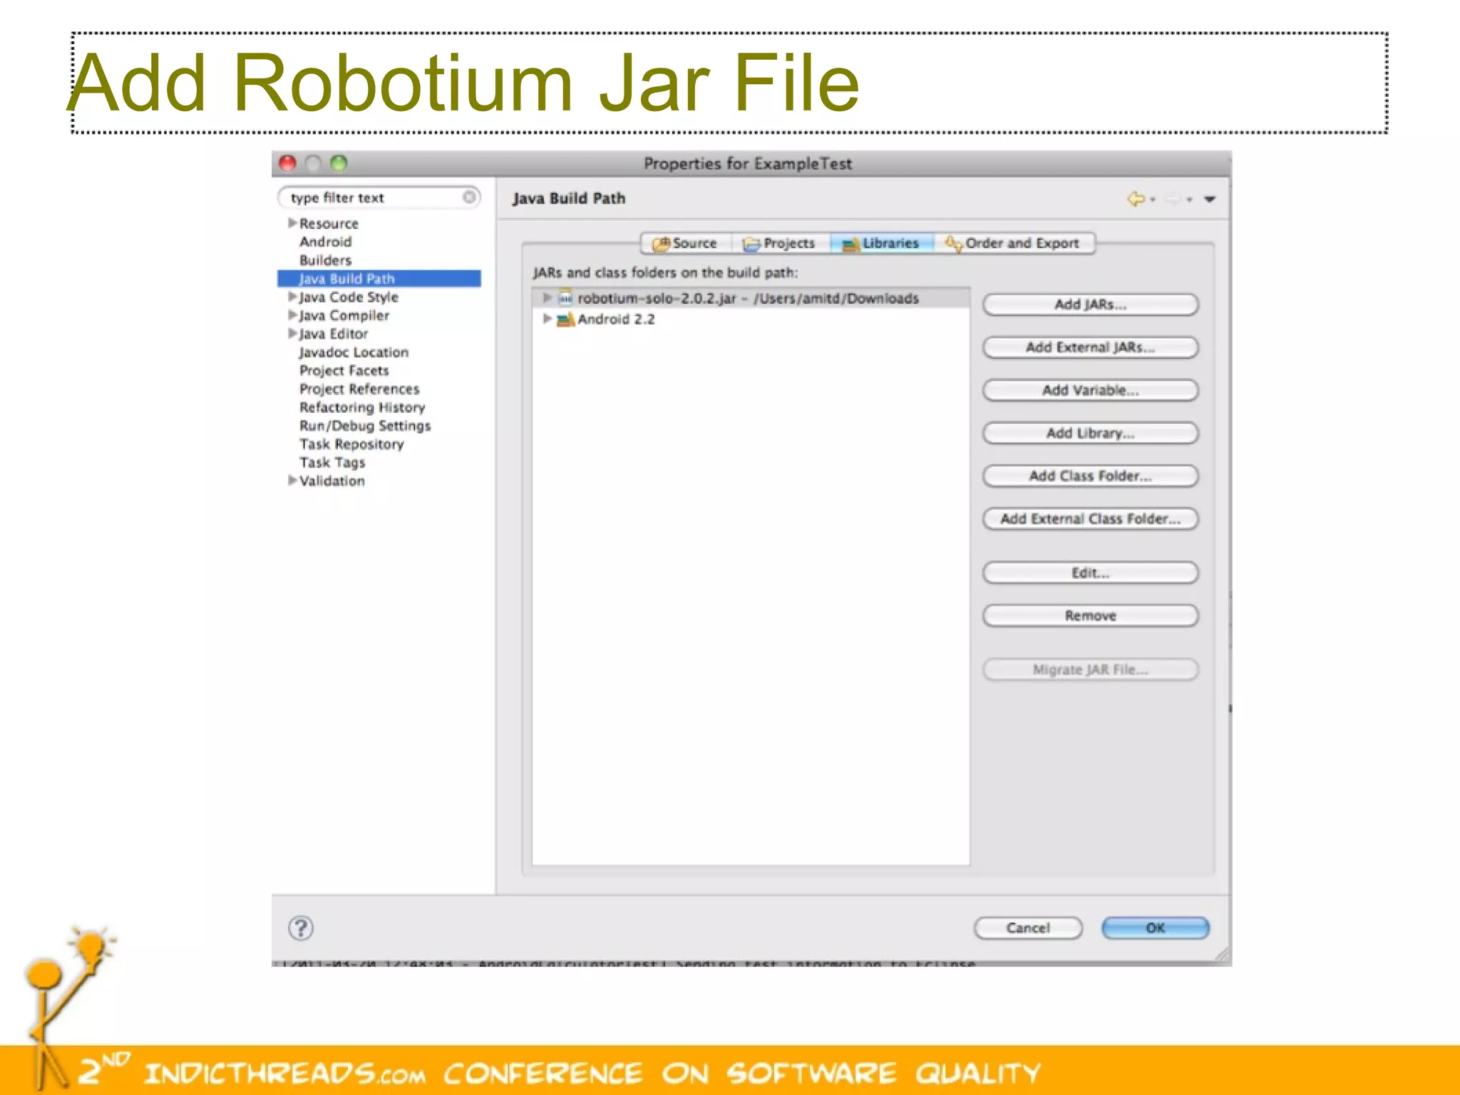Viewport: 1460px width, 1095px height.
Task: Click the forward navigation arrow icon
Action: [x=1173, y=199]
